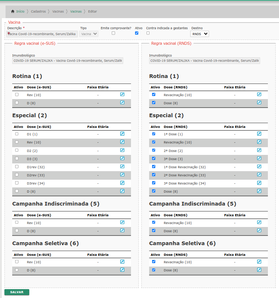Edit Rev (10) in e-SUS Campanha Indiscriminada

click(x=122, y=222)
